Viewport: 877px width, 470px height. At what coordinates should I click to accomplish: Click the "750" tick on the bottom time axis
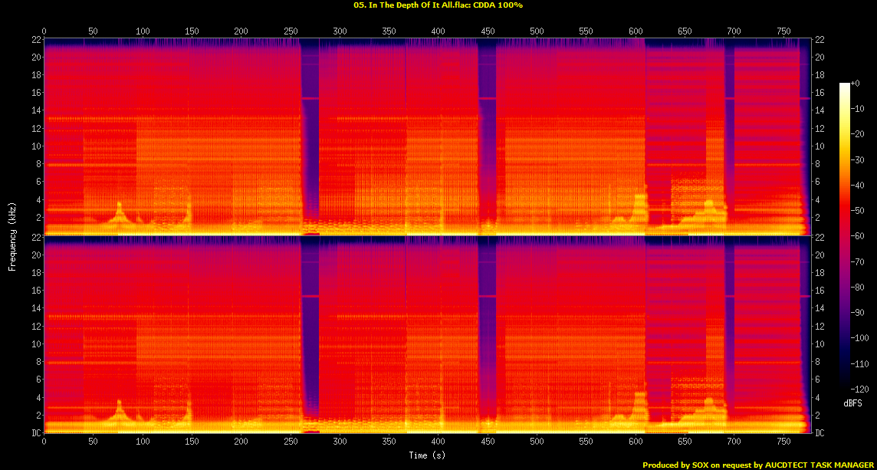[783, 442]
